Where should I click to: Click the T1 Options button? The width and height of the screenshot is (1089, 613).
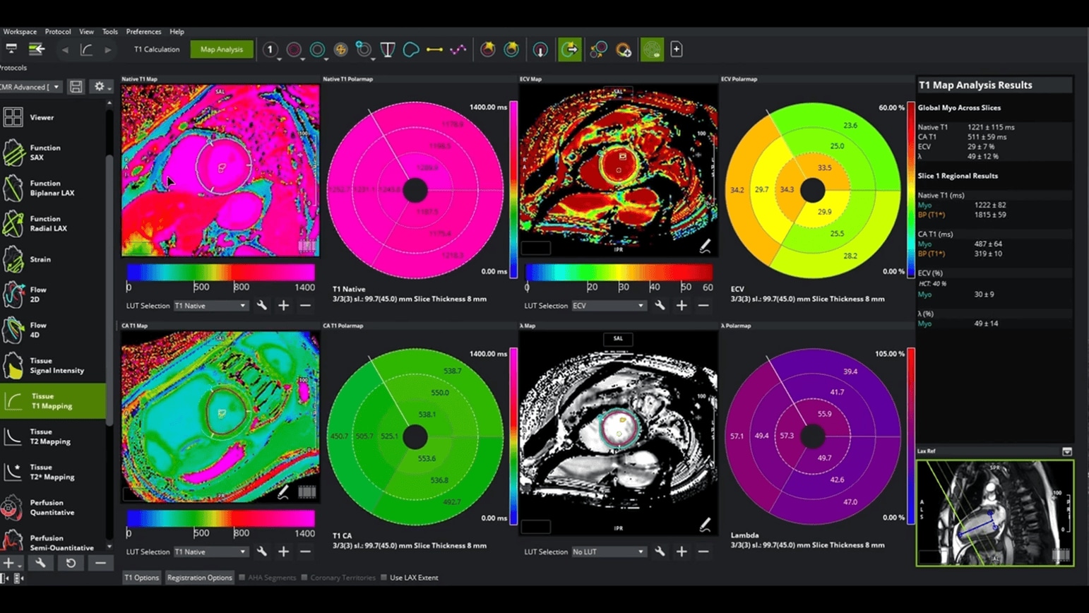[142, 578]
